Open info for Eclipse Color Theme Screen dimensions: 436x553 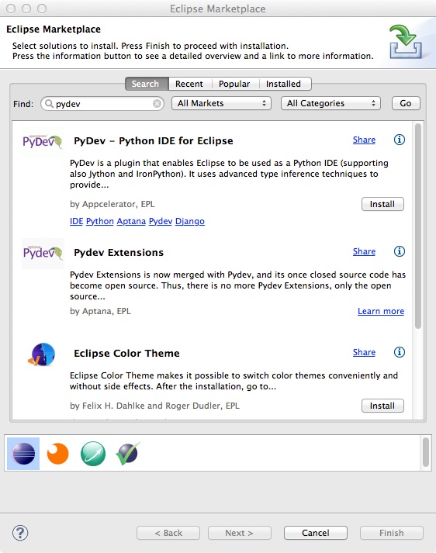pyautogui.click(x=399, y=352)
